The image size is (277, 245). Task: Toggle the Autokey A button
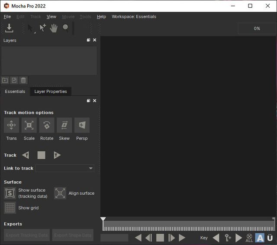[260, 238]
